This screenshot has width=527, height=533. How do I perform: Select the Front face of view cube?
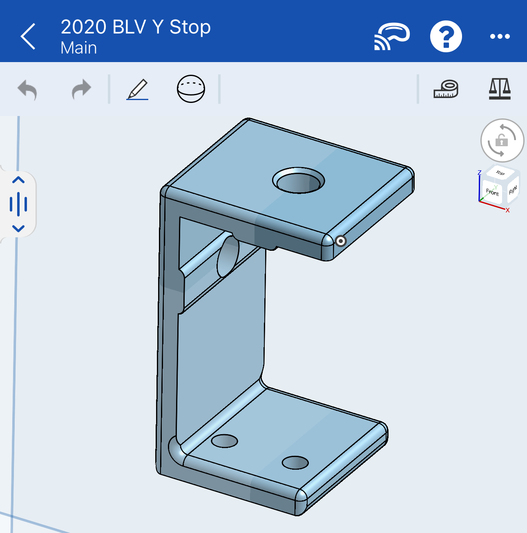[492, 192]
